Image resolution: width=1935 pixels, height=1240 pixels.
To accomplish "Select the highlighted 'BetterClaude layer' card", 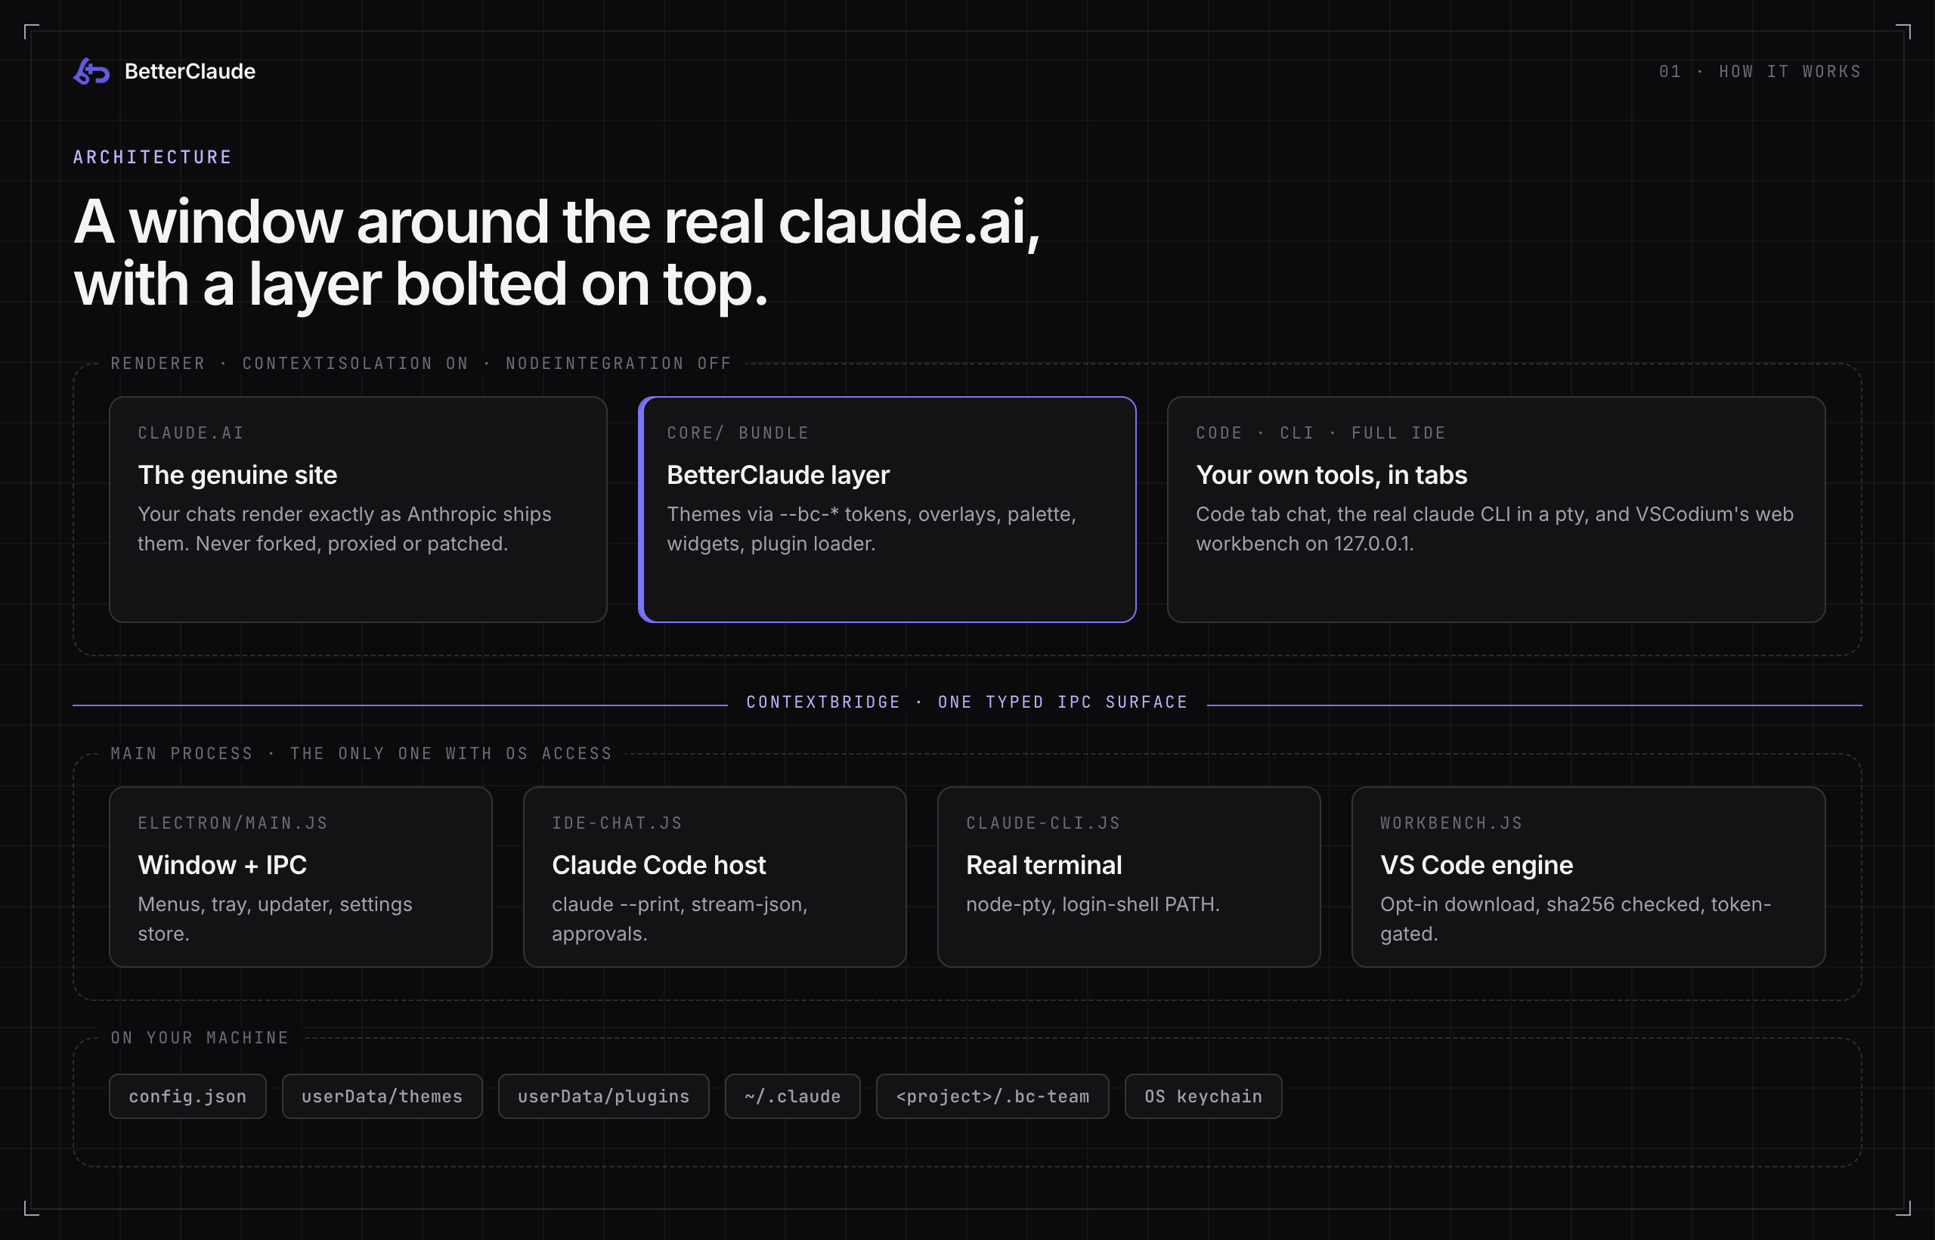I will coord(887,510).
